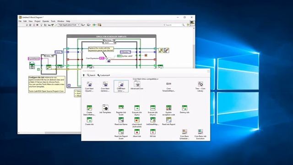Viewport: 293px width, 165px height.
Task: Open the Reorder dropdown in the toolbar
Action: tap(94, 25)
